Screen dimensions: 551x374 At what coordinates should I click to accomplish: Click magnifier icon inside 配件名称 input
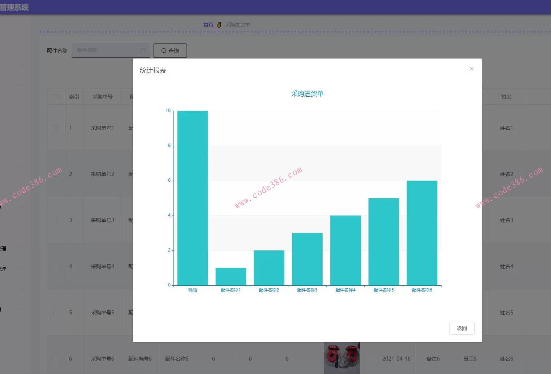[x=143, y=51]
